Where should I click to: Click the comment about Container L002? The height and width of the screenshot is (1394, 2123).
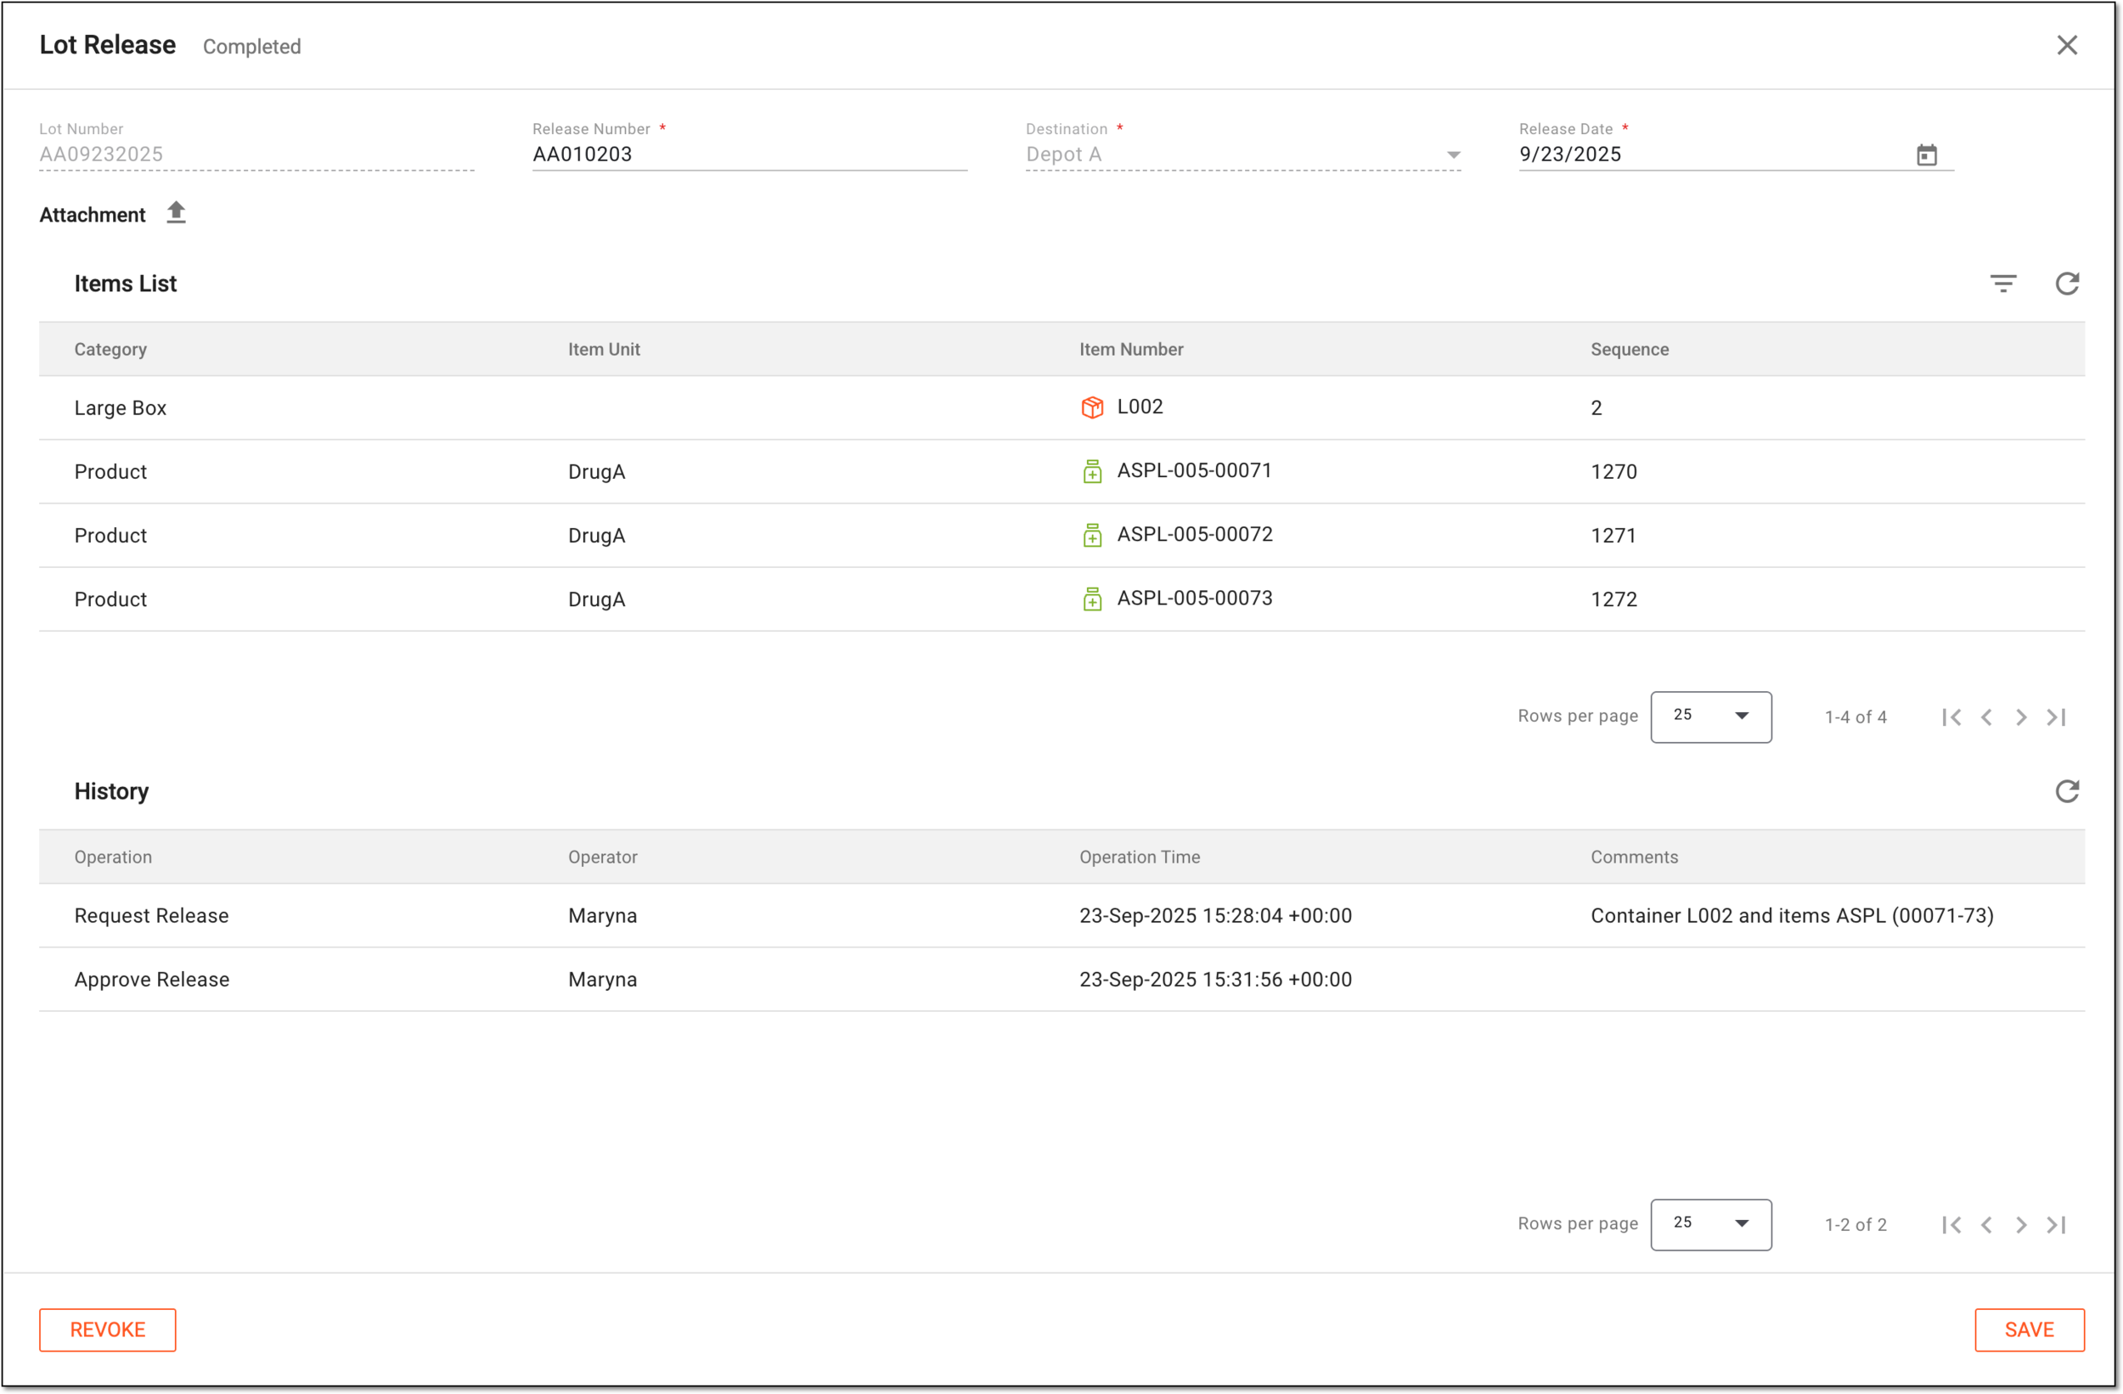tap(1791, 916)
